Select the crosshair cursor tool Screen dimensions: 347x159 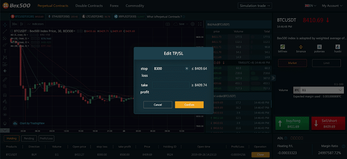[5, 25]
